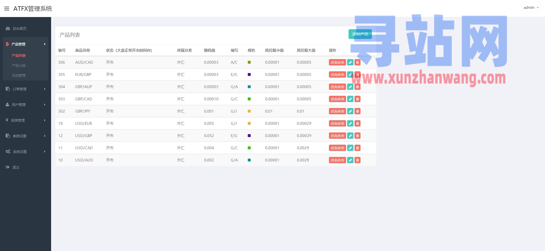This screenshot has width=545, height=251.
Task: Click the GBP/AUP teal color swatch
Action: [249, 87]
